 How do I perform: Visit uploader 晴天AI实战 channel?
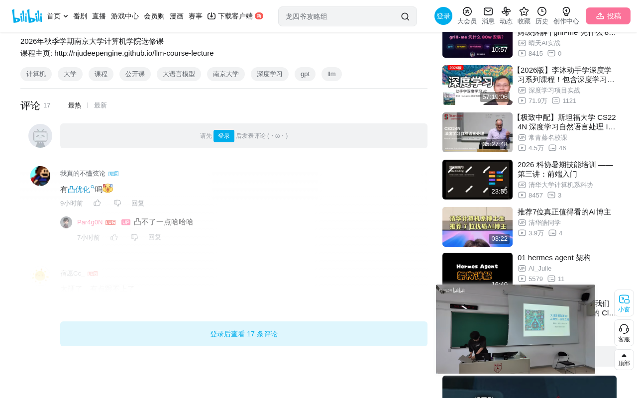click(544, 43)
